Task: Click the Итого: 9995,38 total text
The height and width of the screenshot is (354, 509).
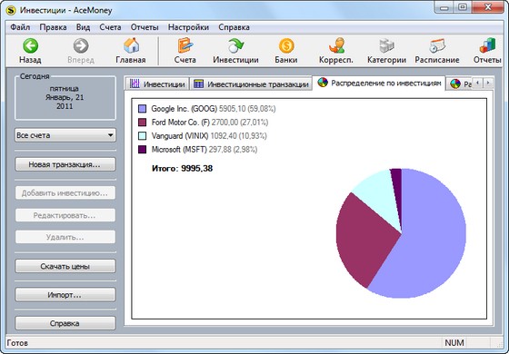Action: pyautogui.click(x=182, y=169)
